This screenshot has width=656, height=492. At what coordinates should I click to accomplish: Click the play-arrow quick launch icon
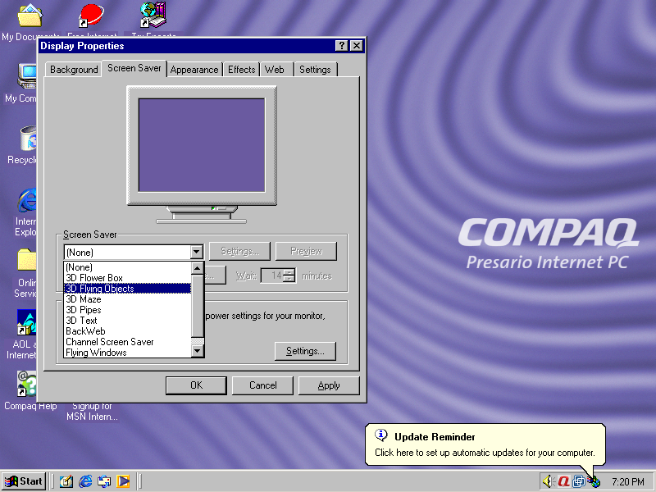123,481
